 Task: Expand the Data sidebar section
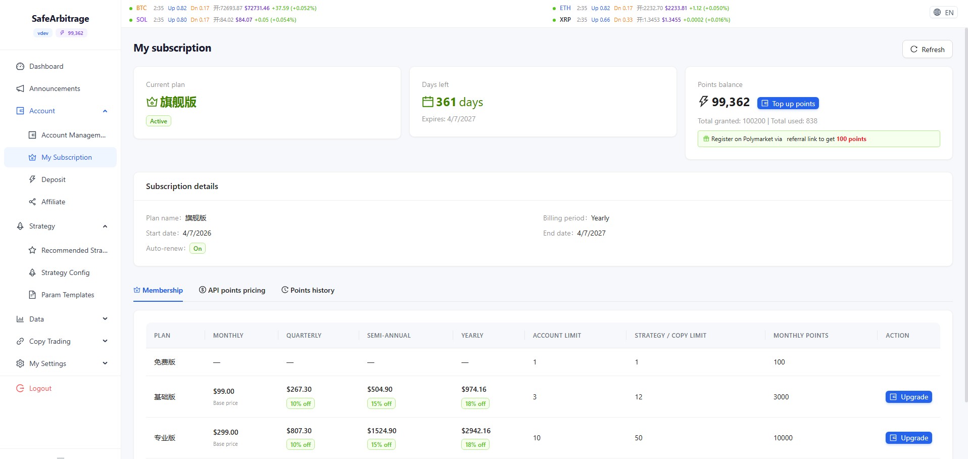(x=105, y=319)
